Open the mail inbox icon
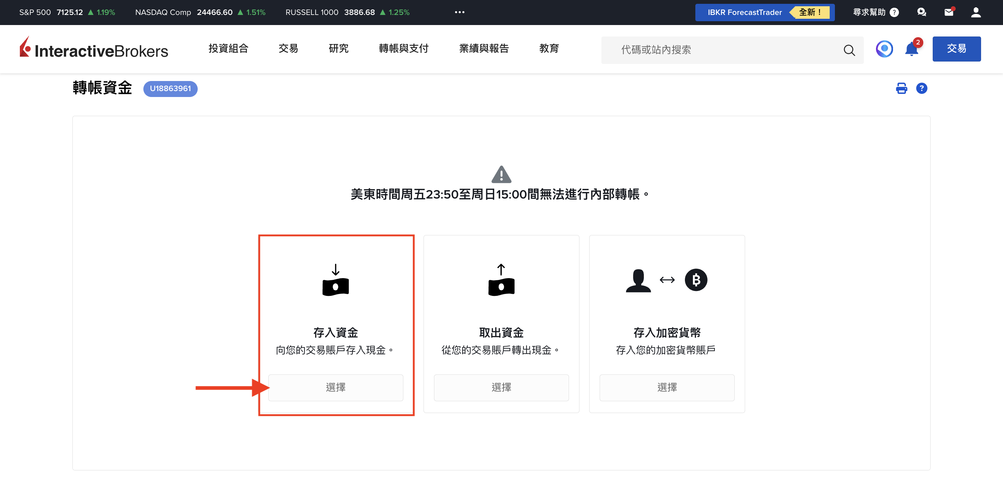Viewport: 1003px width, 477px height. point(948,13)
